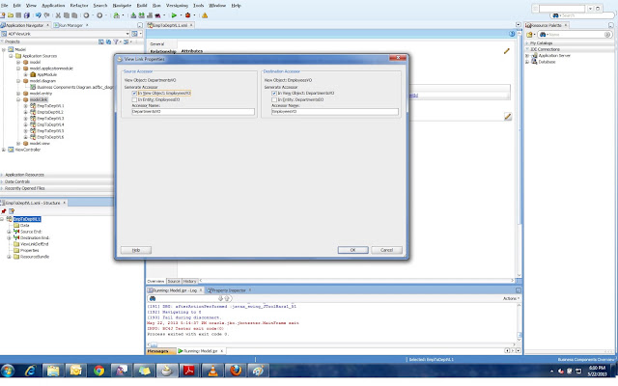
Task: Open VLC media player from the taskbar
Action: tap(212, 371)
